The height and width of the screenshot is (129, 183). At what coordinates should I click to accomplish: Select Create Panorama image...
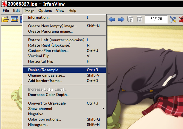click(64, 31)
